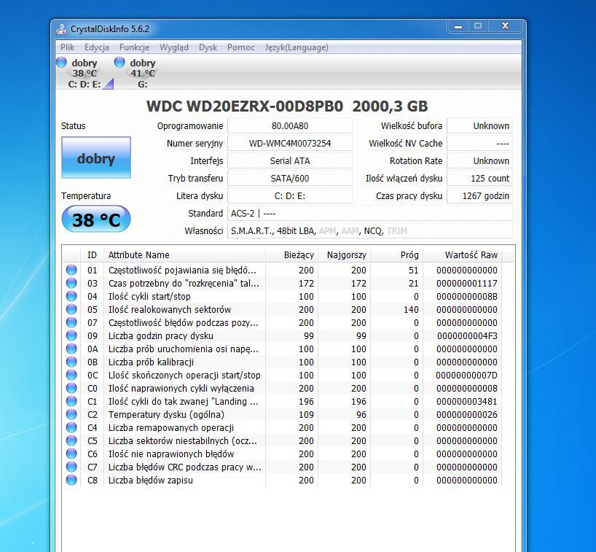Click the 38 °C temperature indicator
Viewport: 596px width, 552px height.
coord(96,219)
